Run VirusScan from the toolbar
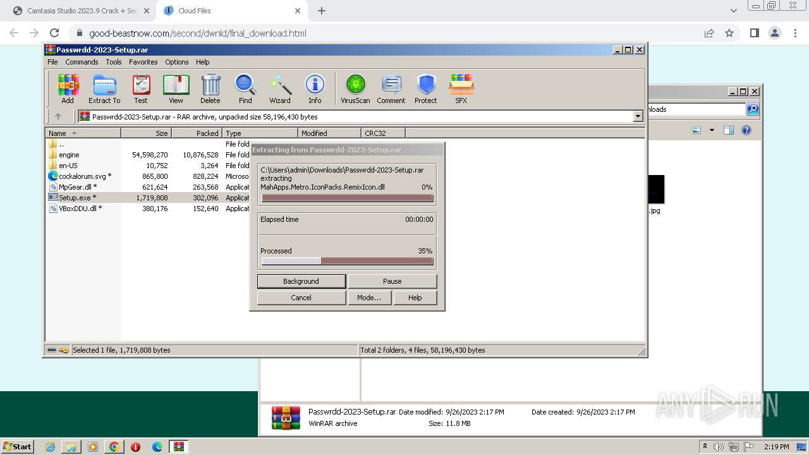The width and height of the screenshot is (809, 455). [355, 88]
